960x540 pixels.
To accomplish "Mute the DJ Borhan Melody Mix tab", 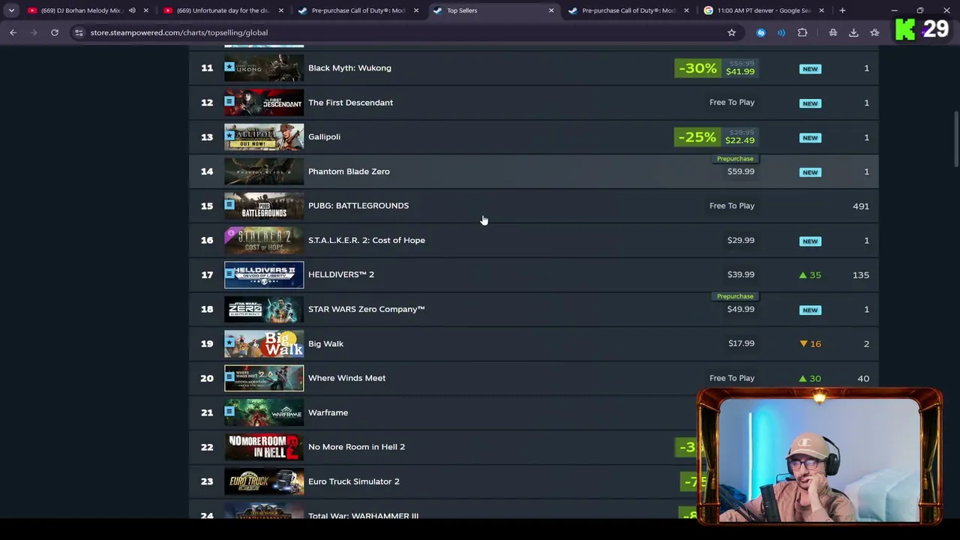I will pyautogui.click(x=132, y=10).
